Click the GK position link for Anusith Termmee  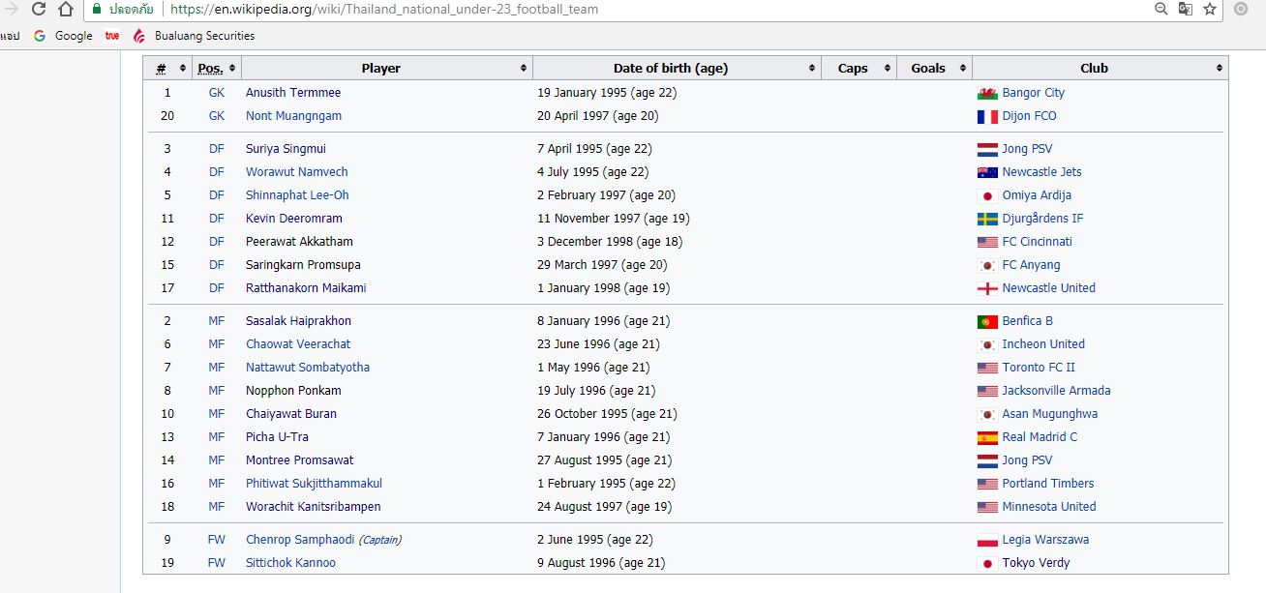216,93
